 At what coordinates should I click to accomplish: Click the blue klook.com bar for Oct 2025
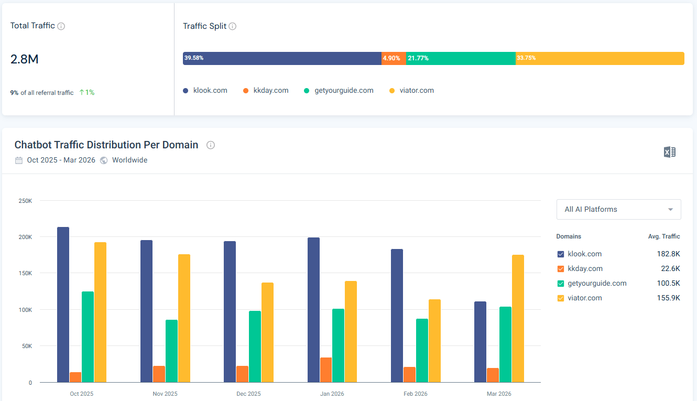click(x=63, y=305)
